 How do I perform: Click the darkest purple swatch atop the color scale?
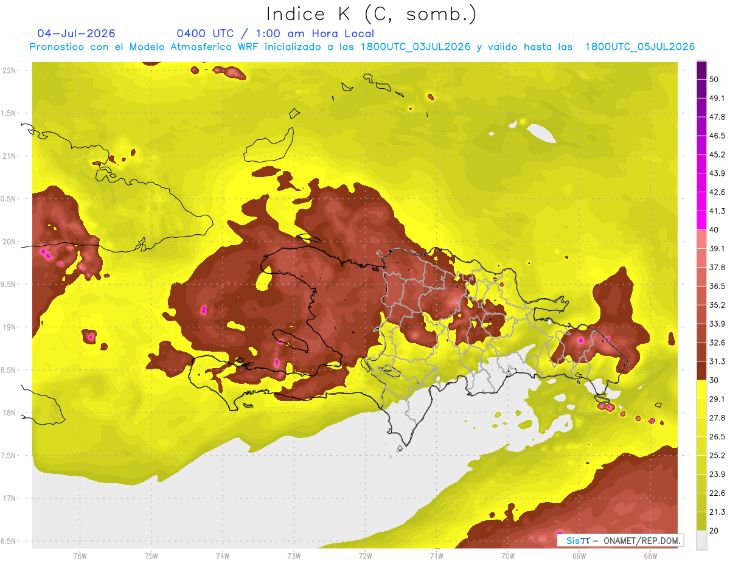pyautogui.click(x=701, y=70)
